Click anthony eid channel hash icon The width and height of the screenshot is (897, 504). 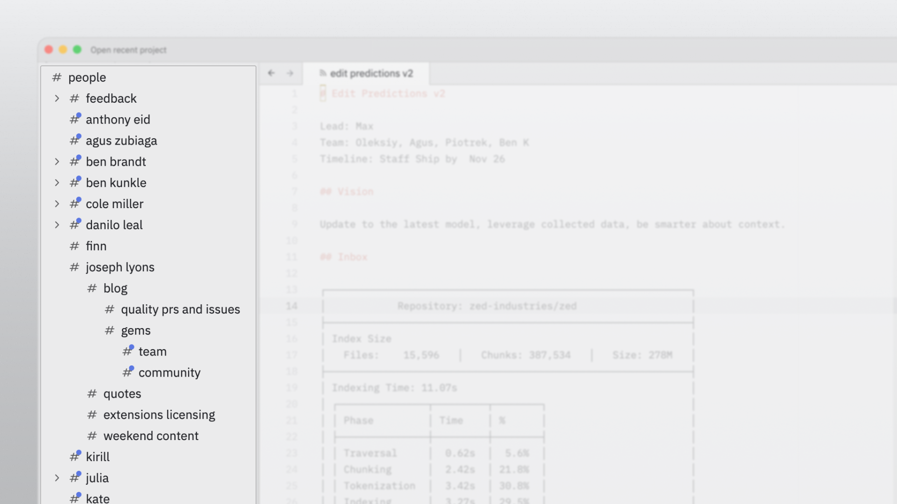(75, 119)
